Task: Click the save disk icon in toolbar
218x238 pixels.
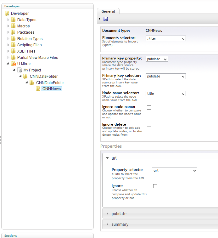Action: click(x=106, y=19)
